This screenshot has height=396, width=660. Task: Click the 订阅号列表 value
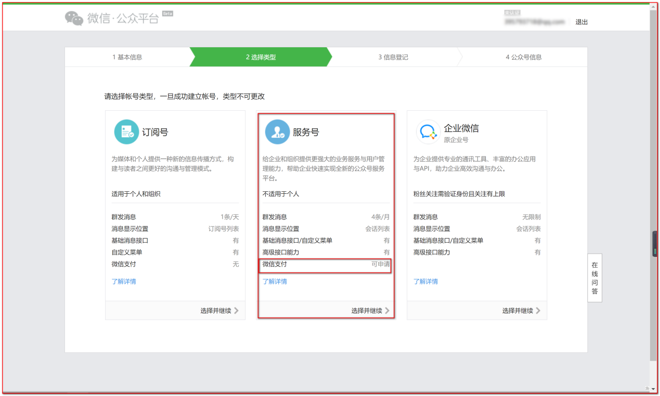pos(224,229)
